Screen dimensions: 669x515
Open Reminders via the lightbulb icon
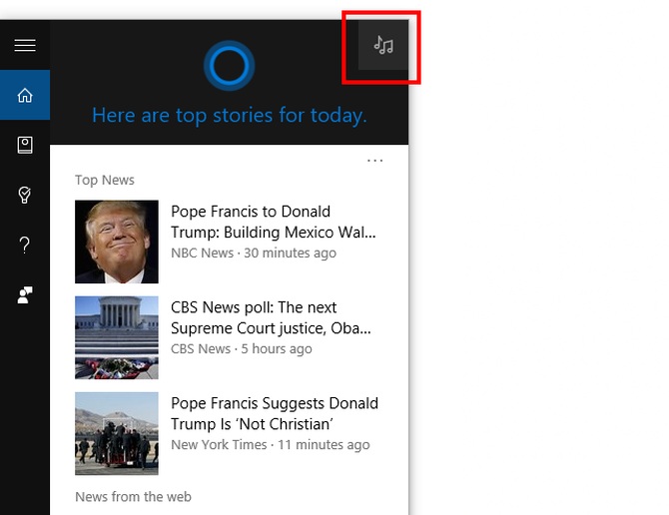tap(25, 196)
